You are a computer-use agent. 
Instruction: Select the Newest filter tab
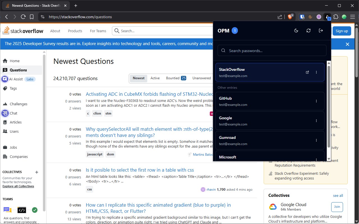tap(139, 78)
